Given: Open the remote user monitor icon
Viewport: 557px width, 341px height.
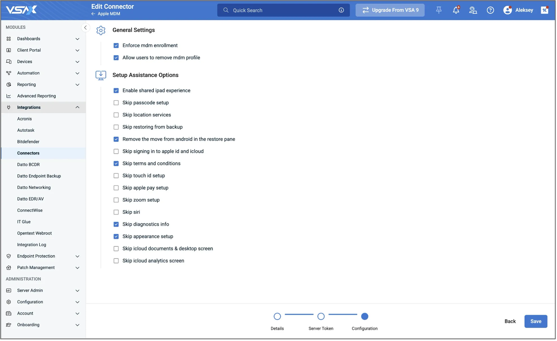Looking at the screenshot, I should coord(473,10).
